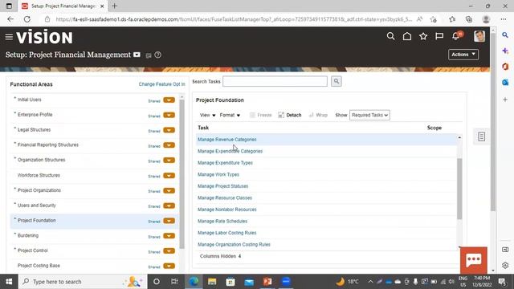Open Windows Start menu
Image resolution: width=514 pixels, height=289 pixels.
(9, 282)
